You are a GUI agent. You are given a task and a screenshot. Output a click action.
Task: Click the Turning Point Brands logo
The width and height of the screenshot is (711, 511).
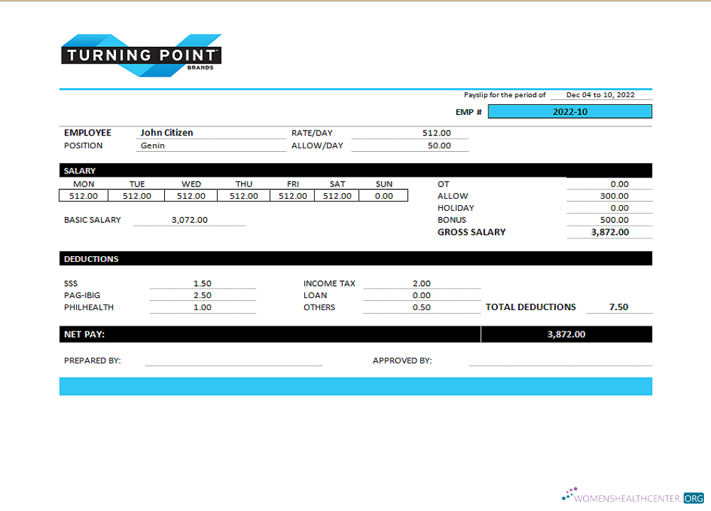pyautogui.click(x=141, y=55)
